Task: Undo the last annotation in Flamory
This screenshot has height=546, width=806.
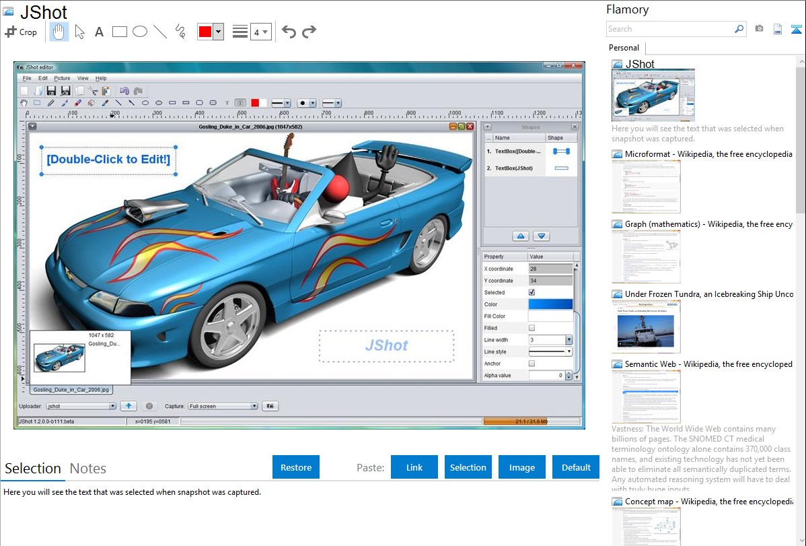Action: [289, 32]
